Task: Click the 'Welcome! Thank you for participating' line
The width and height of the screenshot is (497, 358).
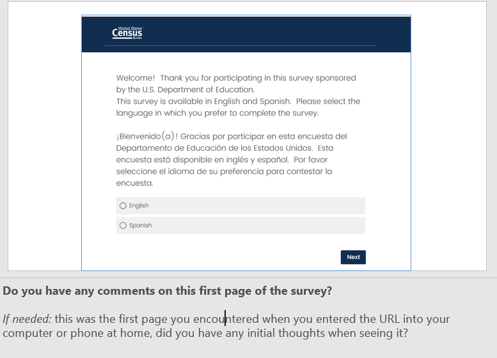Action: [x=235, y=78]
